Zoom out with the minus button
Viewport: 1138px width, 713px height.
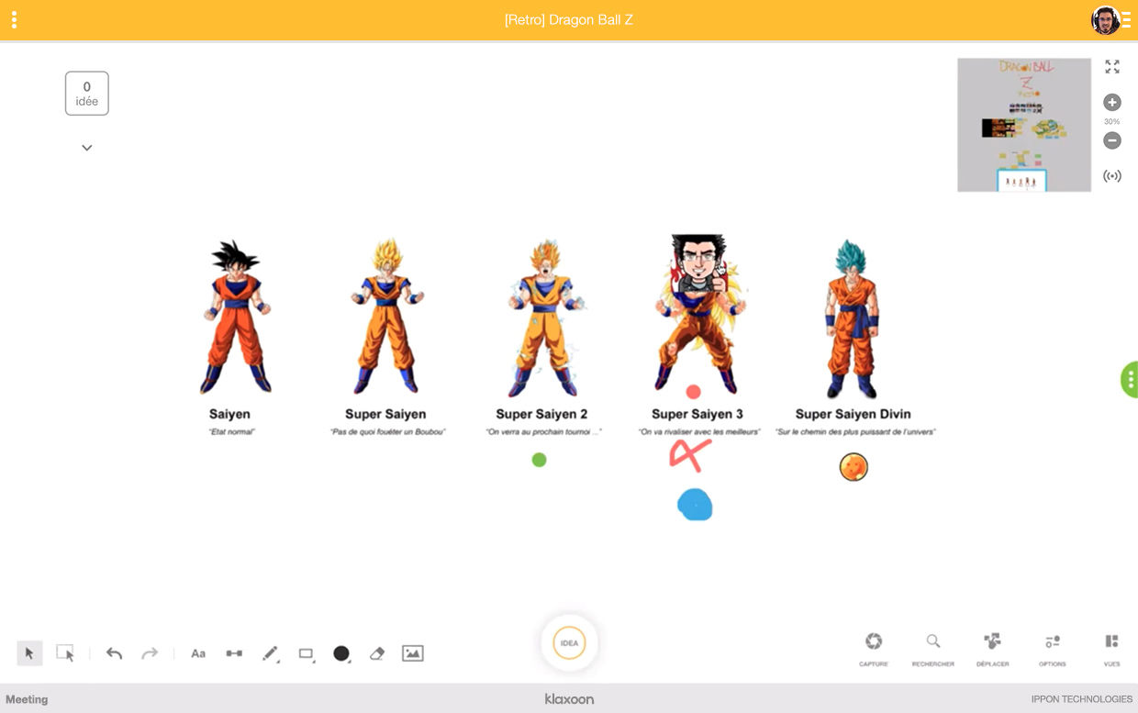1112,140
